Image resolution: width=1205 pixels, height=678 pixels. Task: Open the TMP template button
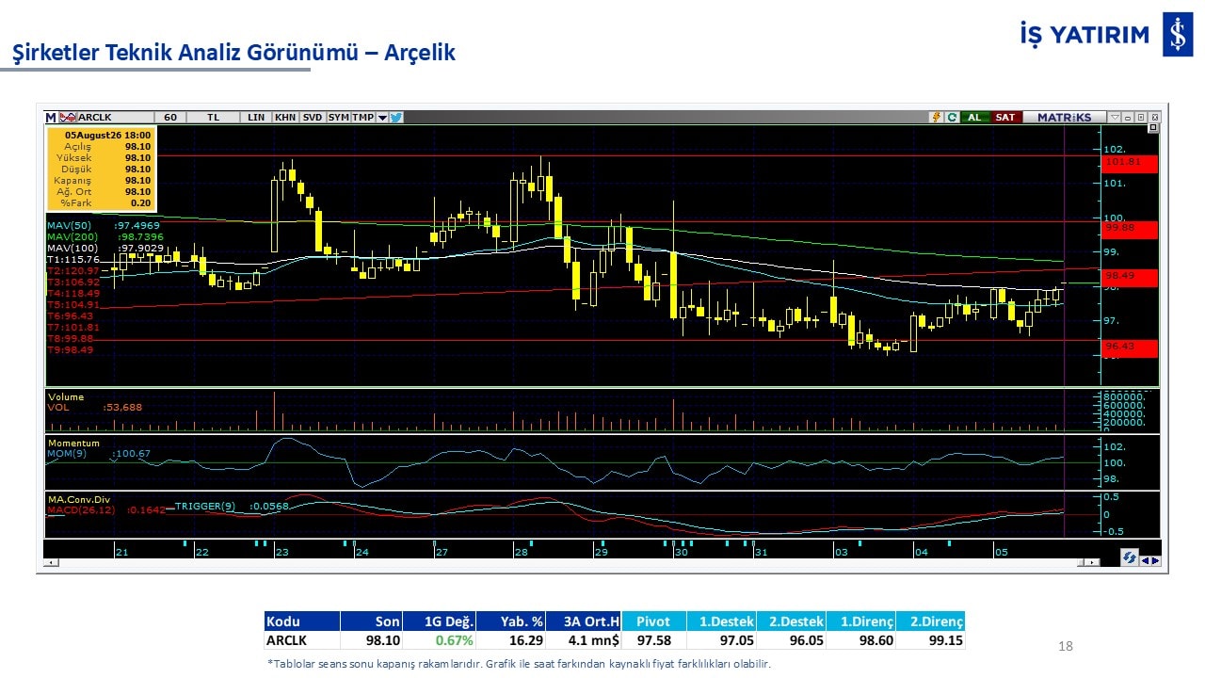pos(363,118)
